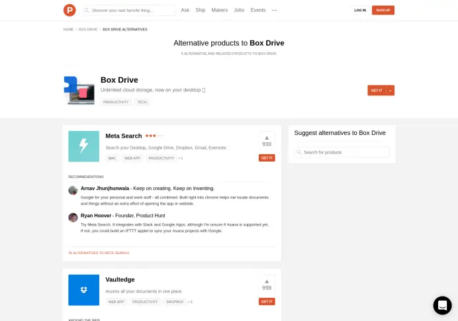Open the Product Hunt logo home
The height and width of the screenshot is (321, 458).
pos(69,10)
